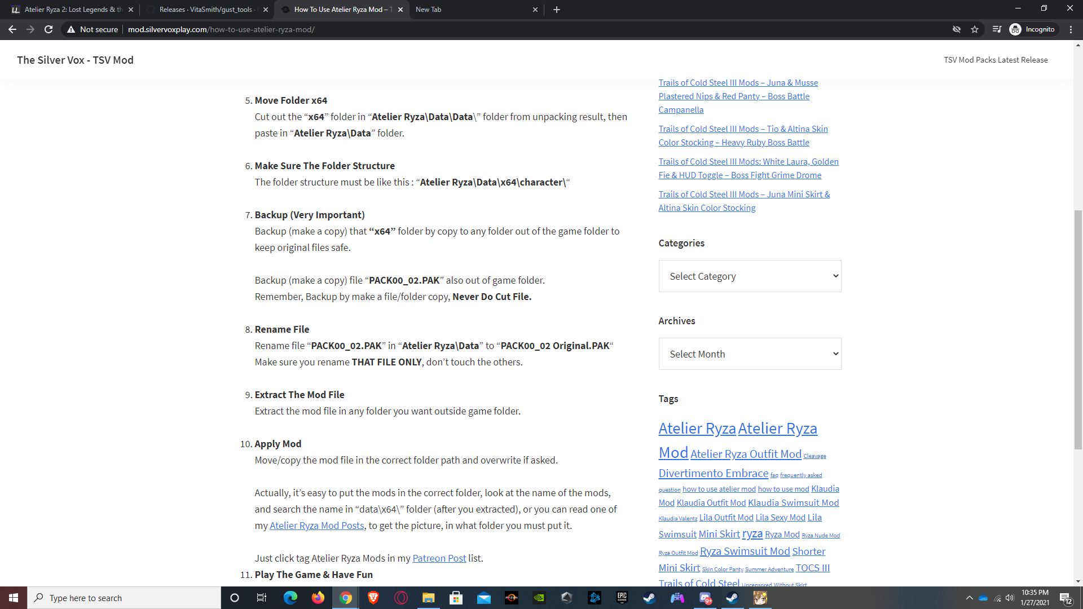Open the volume control in system tray
Image resolution: width=1083 pixels, height=609 pixels.
coord(1010,598)
